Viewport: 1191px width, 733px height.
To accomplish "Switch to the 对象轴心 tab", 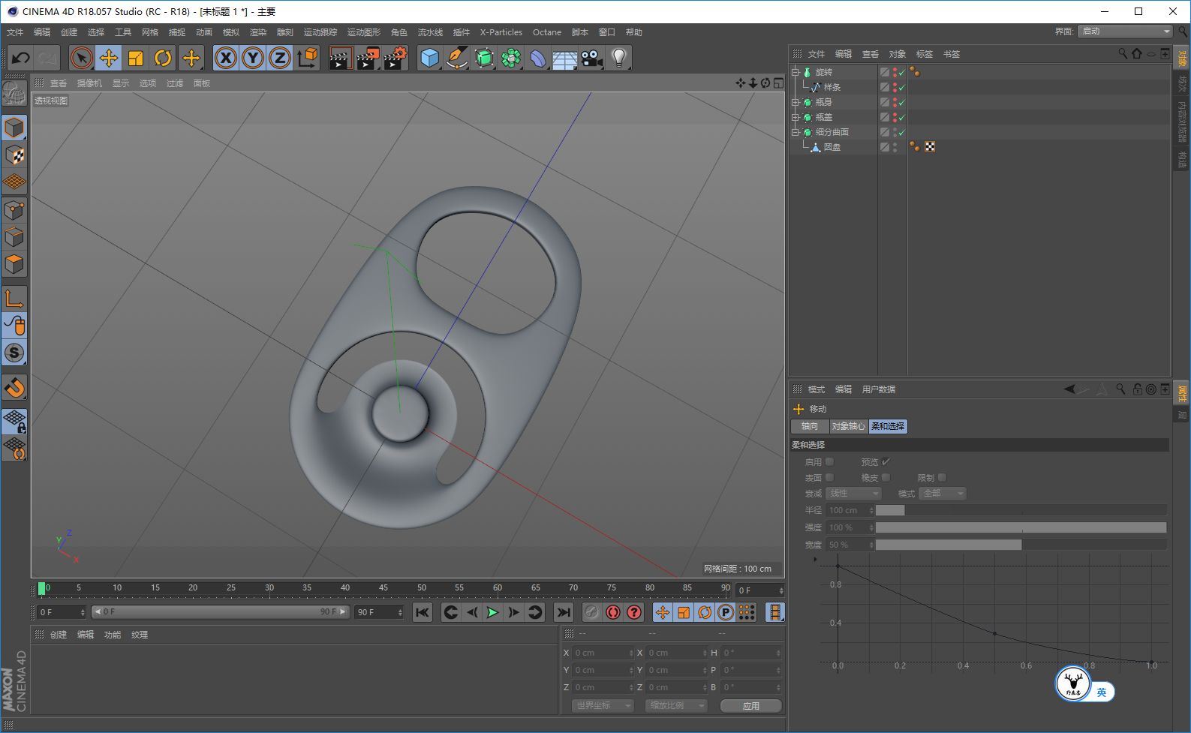I will 848,426.
